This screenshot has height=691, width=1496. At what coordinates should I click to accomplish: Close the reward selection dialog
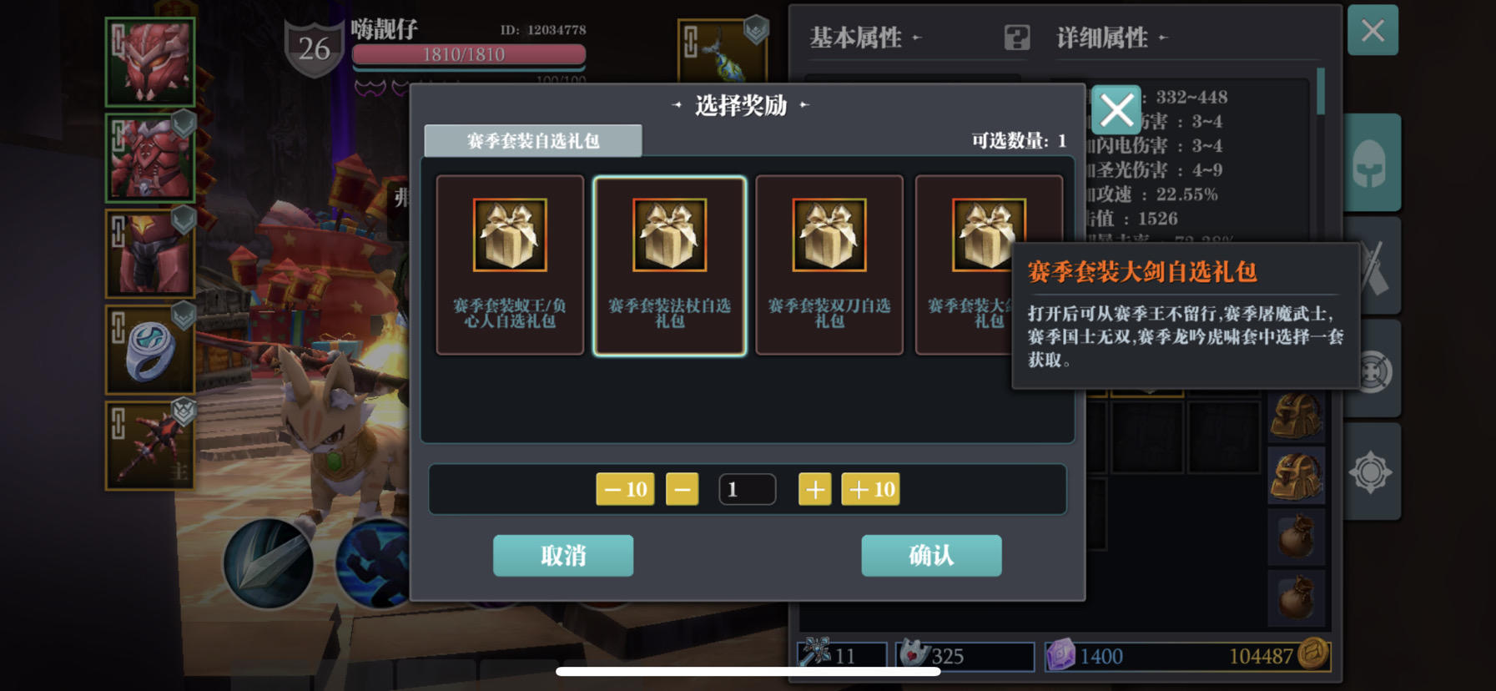pos(1116,110)
